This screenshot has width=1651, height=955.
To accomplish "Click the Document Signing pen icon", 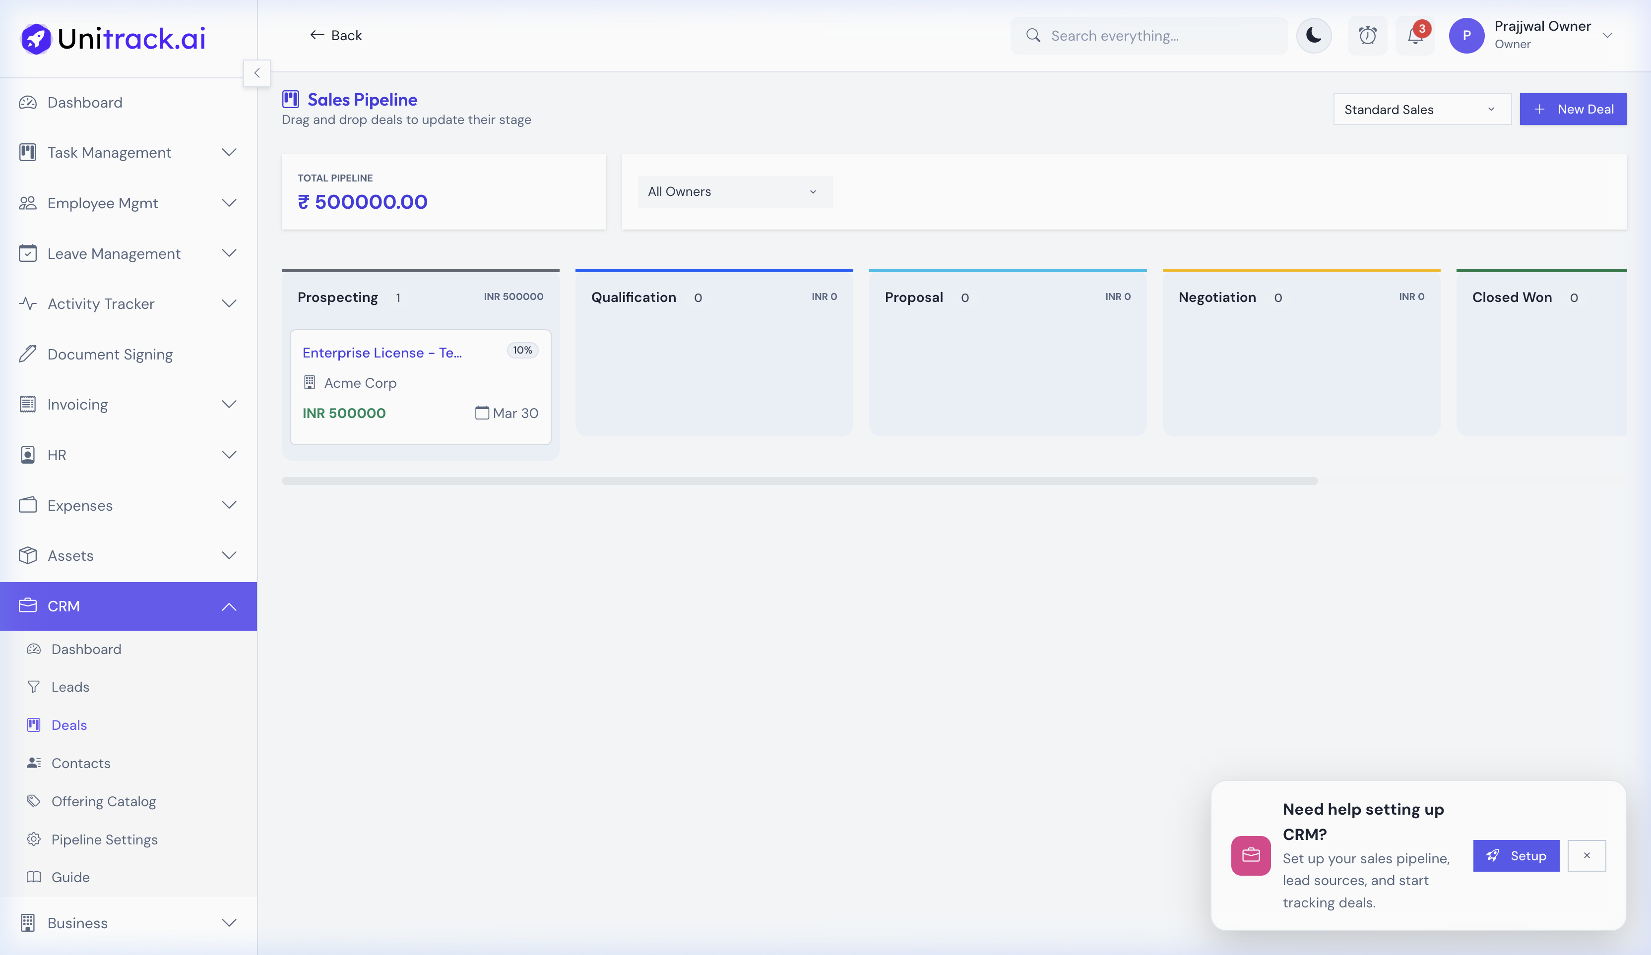I will pyautogui.click(x=27, y=354).
